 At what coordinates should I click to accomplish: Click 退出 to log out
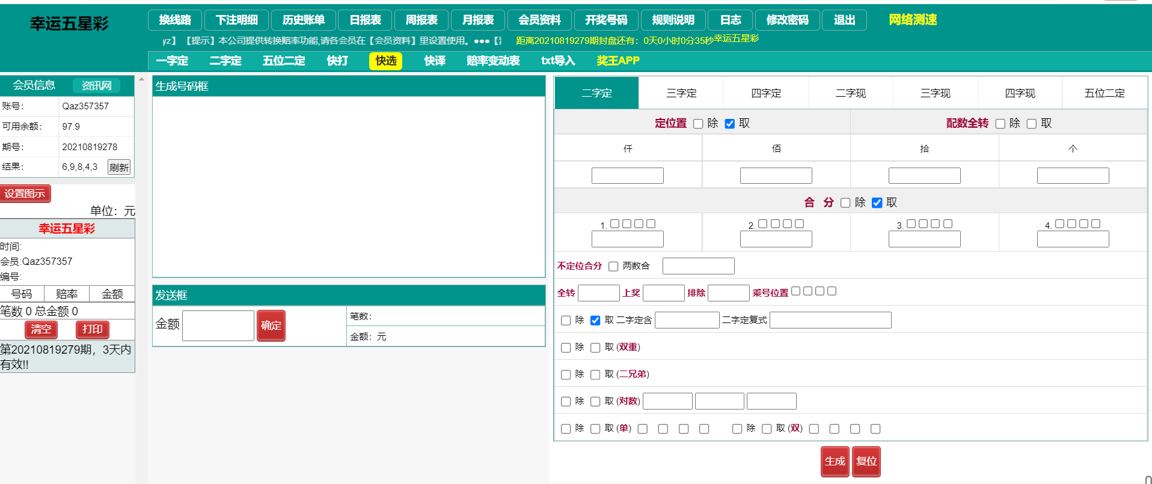[845, 20]
